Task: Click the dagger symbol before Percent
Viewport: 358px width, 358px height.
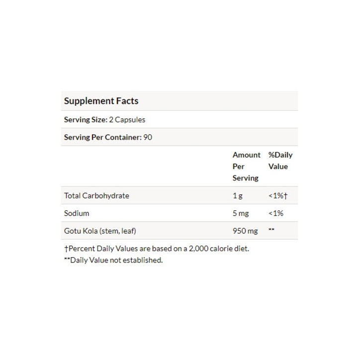Action: pos(66,249)
